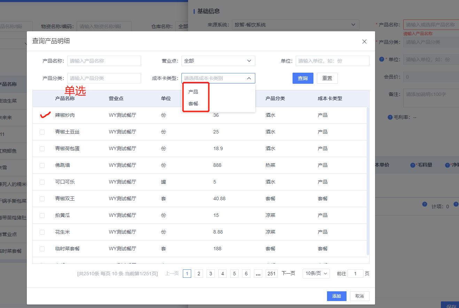Select 套餐 option in dropdown list
The width and height of the screenshot is (459, 308).
[193, 104]
